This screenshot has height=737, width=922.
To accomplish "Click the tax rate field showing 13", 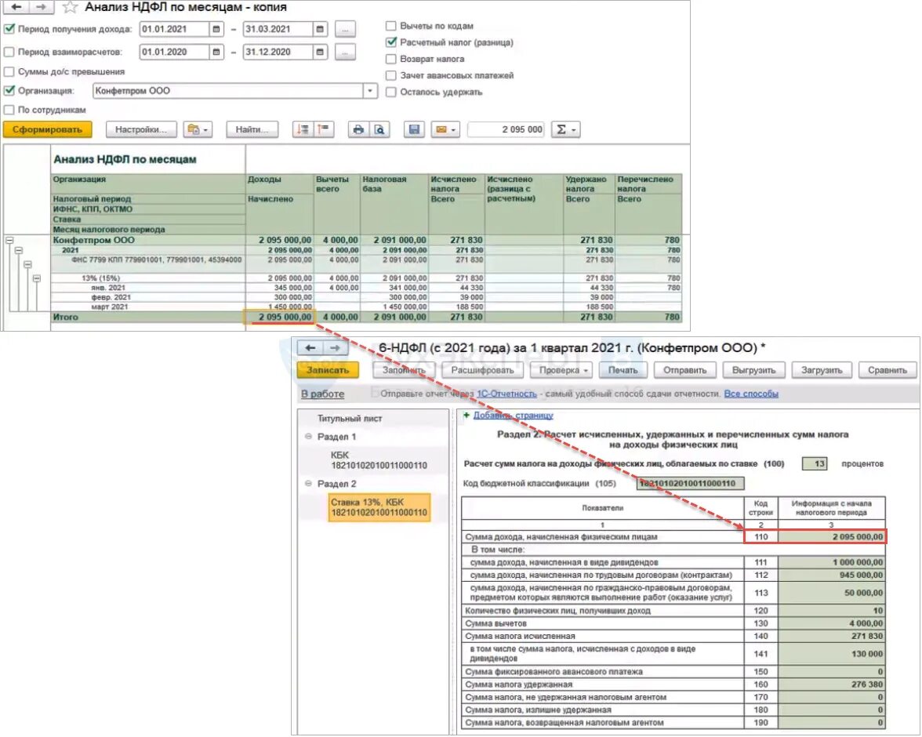I will 815,463.
